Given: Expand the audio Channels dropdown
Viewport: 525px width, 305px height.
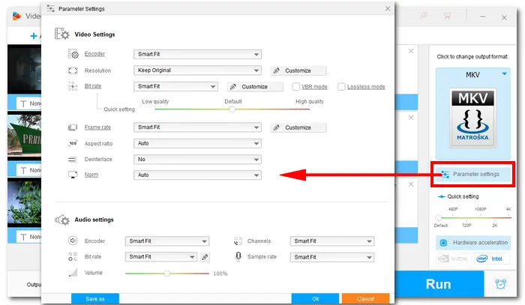Looking at the screenshot, I should click(332, 241).
